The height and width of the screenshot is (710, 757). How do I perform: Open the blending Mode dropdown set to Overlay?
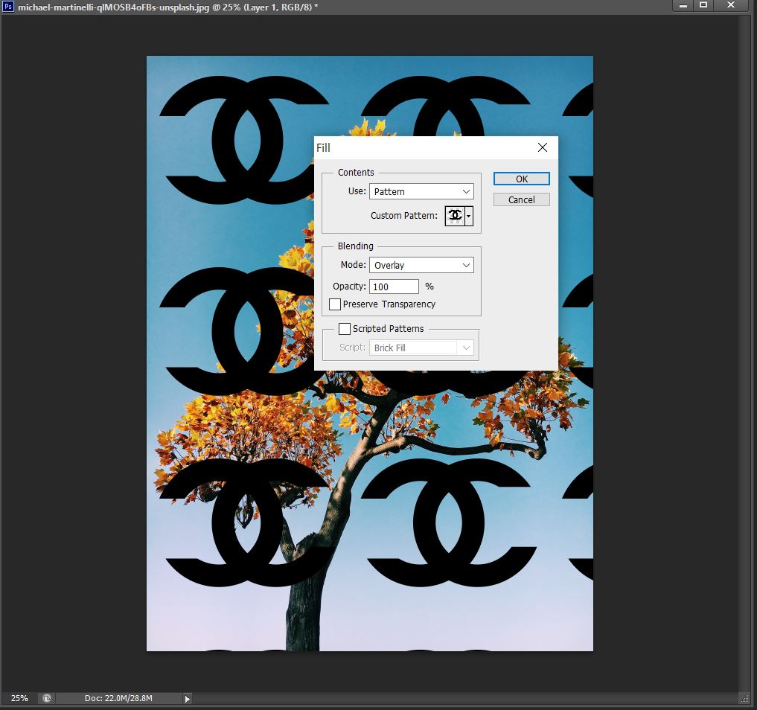coord(421,265)
